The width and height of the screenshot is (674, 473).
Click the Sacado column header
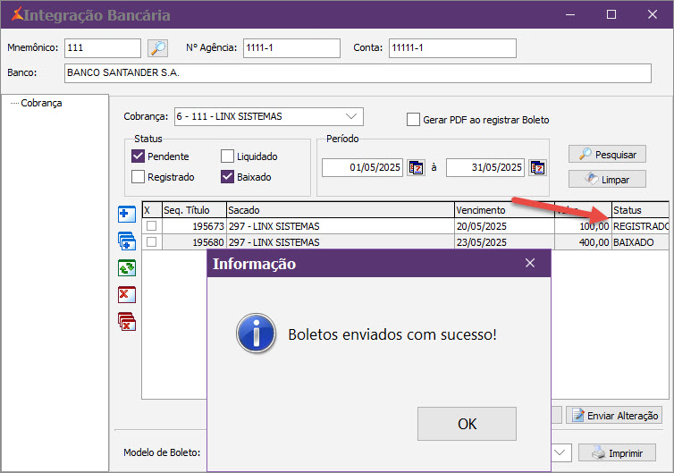(341, 210)
